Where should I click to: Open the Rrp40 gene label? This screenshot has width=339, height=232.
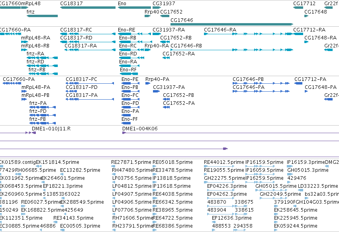coord(152,12)
